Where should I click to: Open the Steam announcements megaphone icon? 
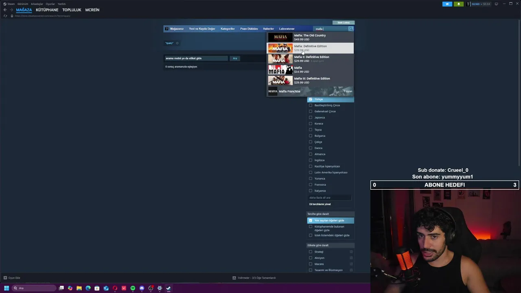point(447,4)
